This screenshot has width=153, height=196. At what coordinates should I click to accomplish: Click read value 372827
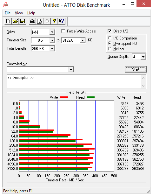click(138, 164)
